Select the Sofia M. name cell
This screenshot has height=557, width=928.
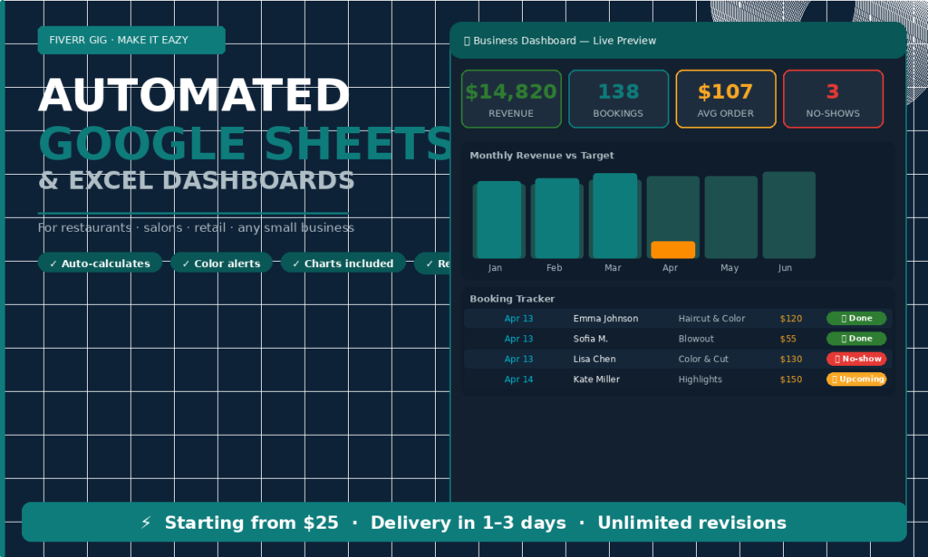tap(591, 339)
